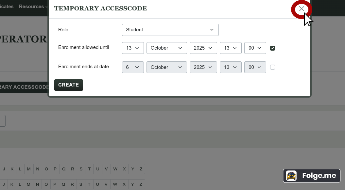Screen dimensions: 345x190
Task: Click the partially visible Certificates menu item
Action: tap(7, 7)
